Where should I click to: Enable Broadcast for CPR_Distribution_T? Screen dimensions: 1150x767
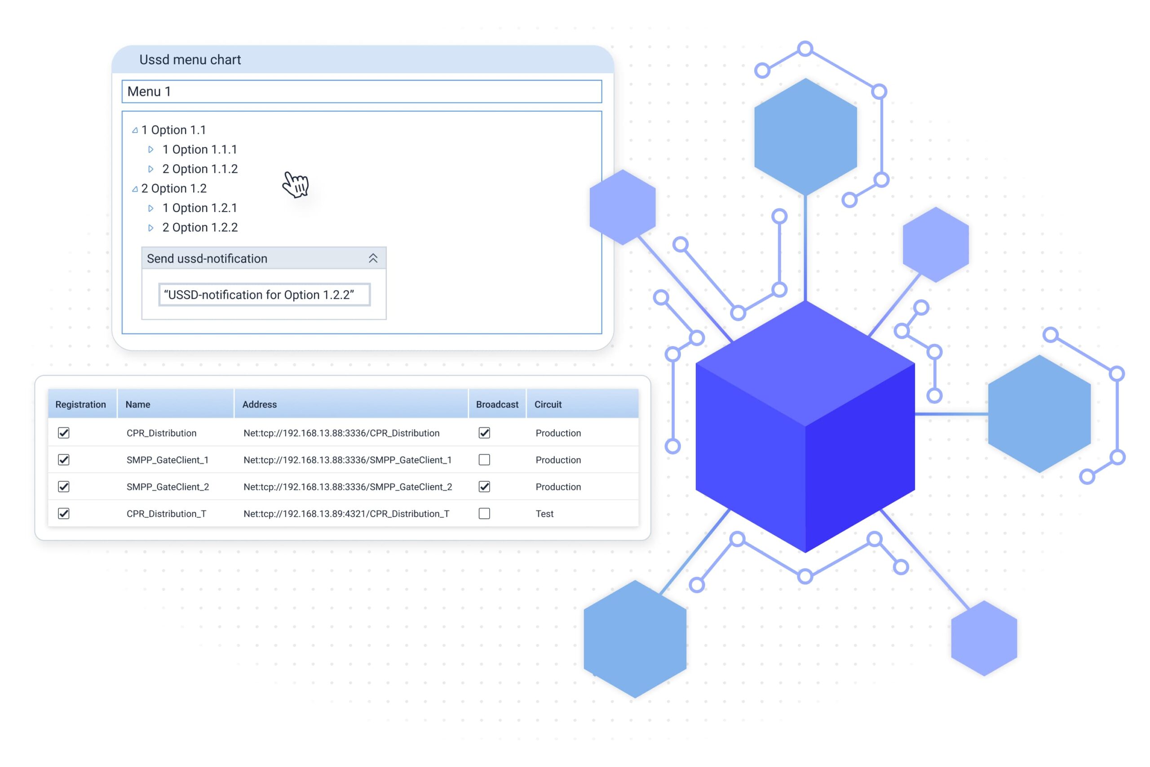coord(484,514)
